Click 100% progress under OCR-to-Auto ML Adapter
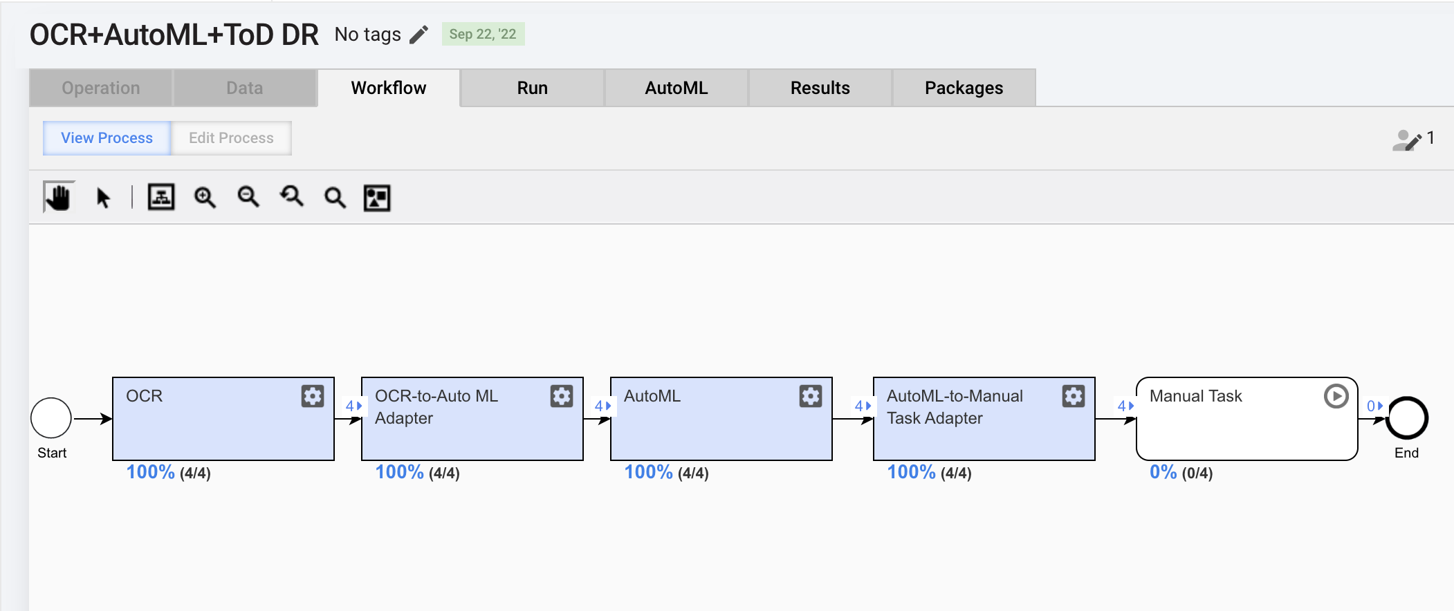Viewport: 1454px width, 611px height. tap(399, 472)
